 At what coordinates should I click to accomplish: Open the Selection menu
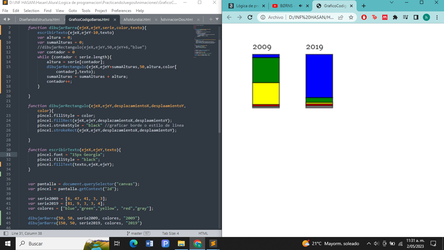tap(32, 11)
